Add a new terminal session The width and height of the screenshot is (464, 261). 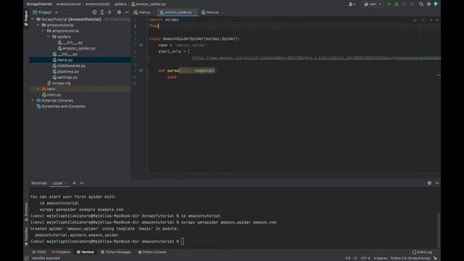[x=74, y=183]
